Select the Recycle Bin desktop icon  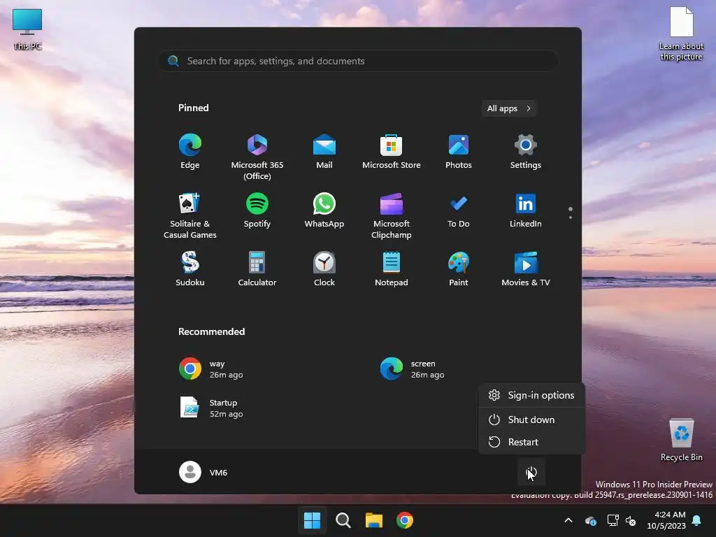(681, 440)
